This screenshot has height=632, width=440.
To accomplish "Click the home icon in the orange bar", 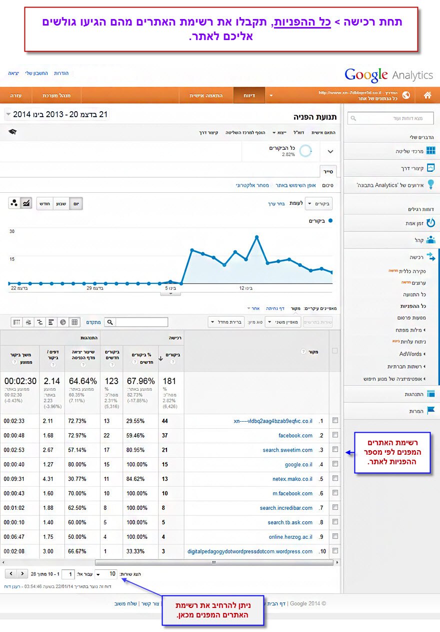I will coord(427,95).
